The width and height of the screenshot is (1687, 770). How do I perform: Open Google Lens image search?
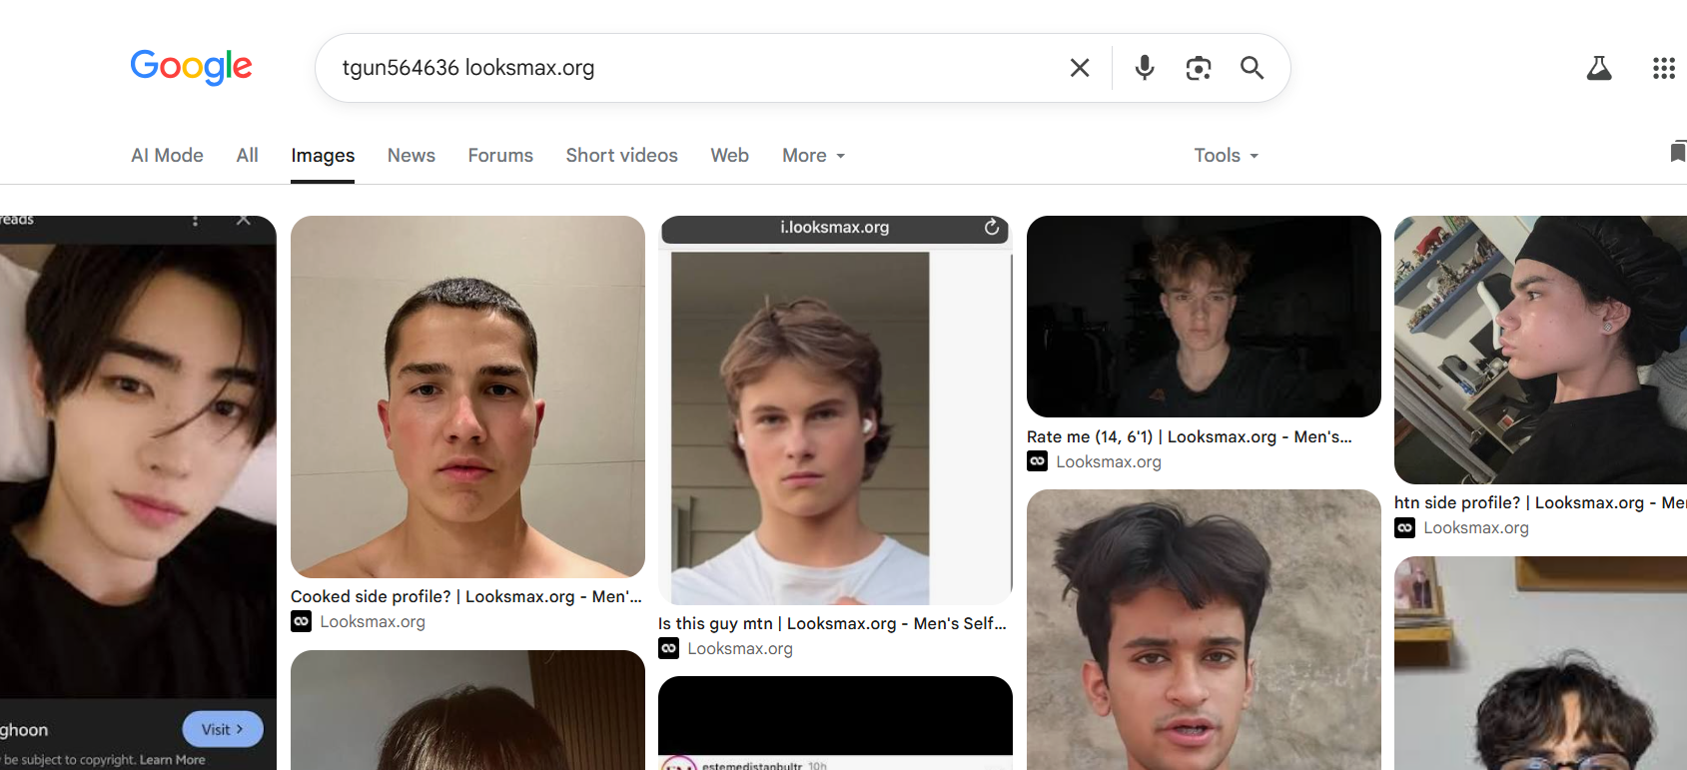[1199, 68]
